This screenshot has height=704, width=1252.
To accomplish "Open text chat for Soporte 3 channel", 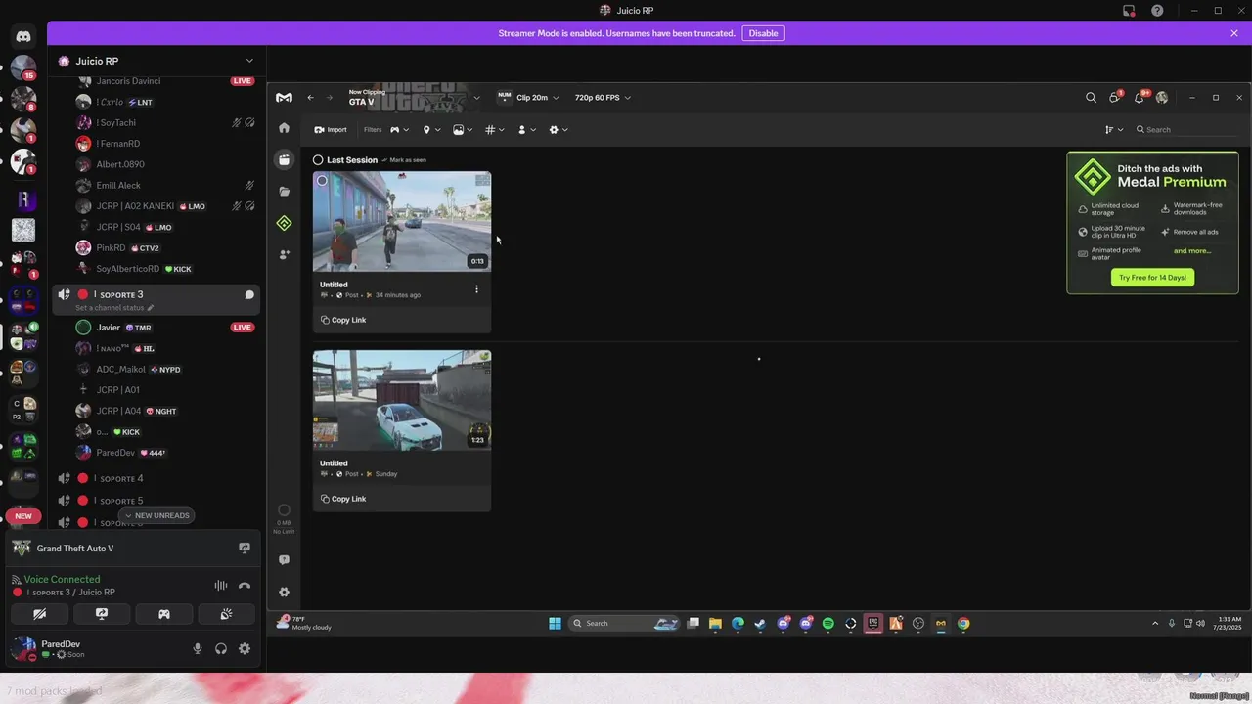I will (x=249, y=294).
